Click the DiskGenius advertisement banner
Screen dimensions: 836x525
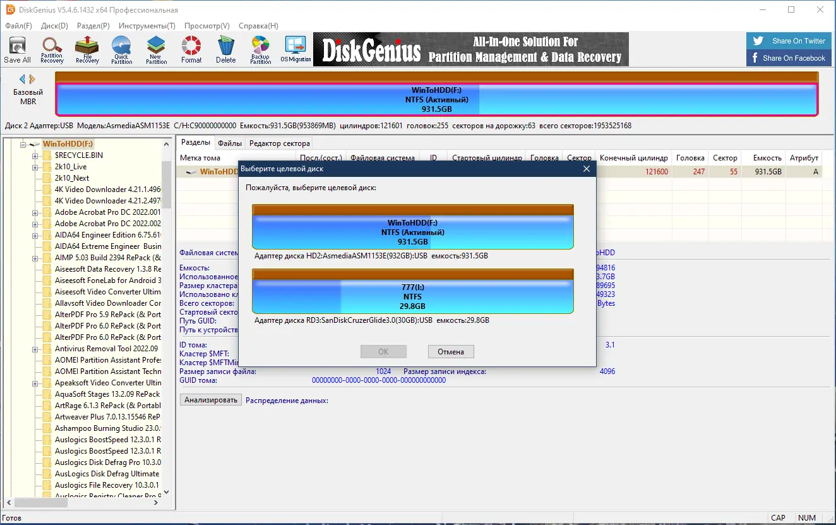click(x=471, y=49)
